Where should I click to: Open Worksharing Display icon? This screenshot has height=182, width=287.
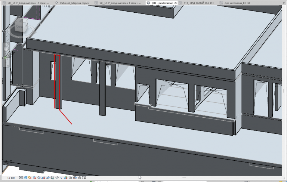pyautogui.click(x=66, y=178)
